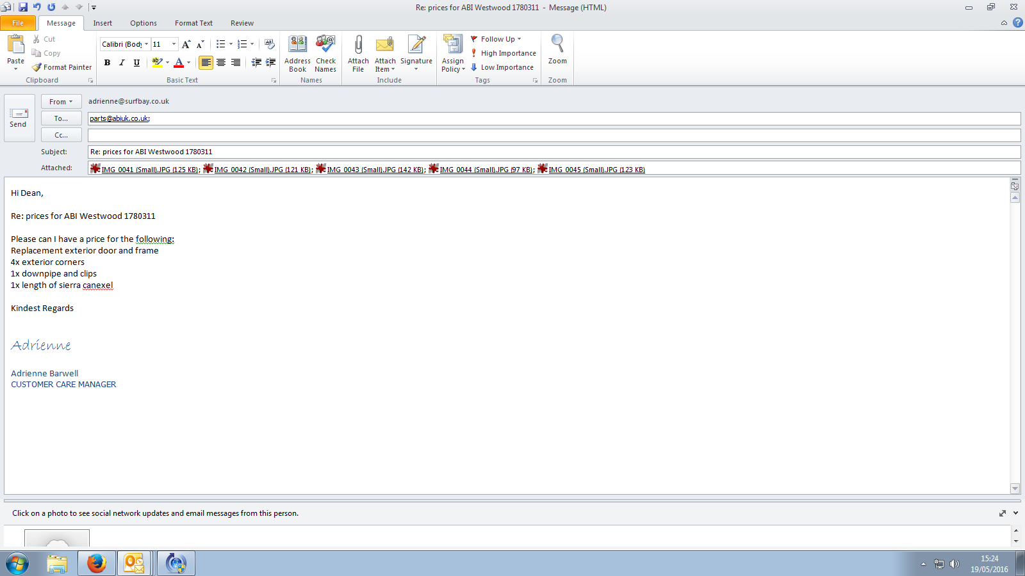Save the message with the floppy disk icon
Viewport: 1025px width, 576px height.
pyautogui.click(x=23, y=7)
